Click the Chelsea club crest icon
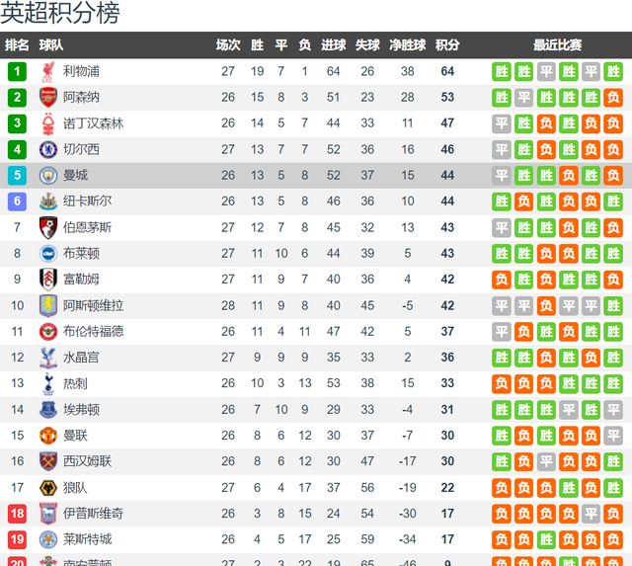This screenshot has width=632, height=566. [x=48, y=149]
